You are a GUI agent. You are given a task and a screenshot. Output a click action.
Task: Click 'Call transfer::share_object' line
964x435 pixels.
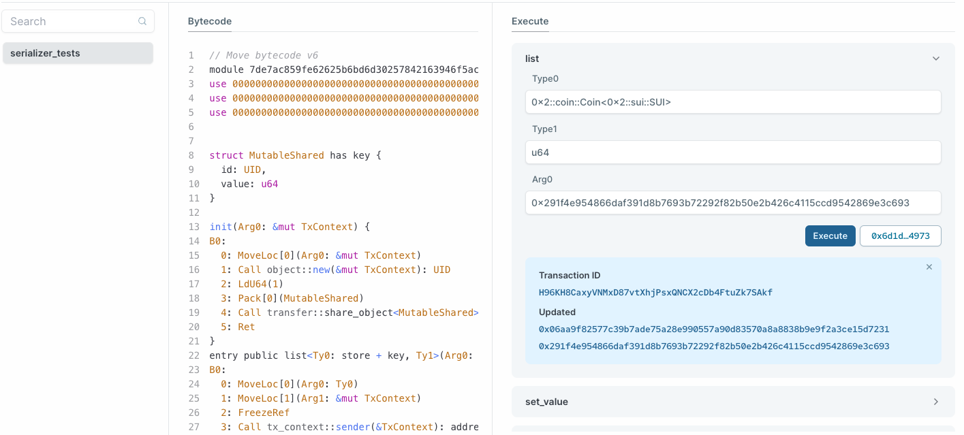349,312
